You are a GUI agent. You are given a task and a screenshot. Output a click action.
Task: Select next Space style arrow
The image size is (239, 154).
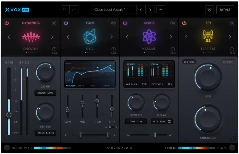point(171,37)
